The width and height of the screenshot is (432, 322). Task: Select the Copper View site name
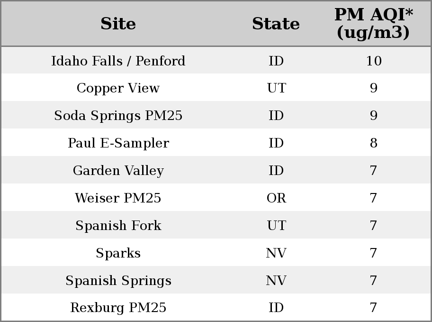click(x=118, y=88)
